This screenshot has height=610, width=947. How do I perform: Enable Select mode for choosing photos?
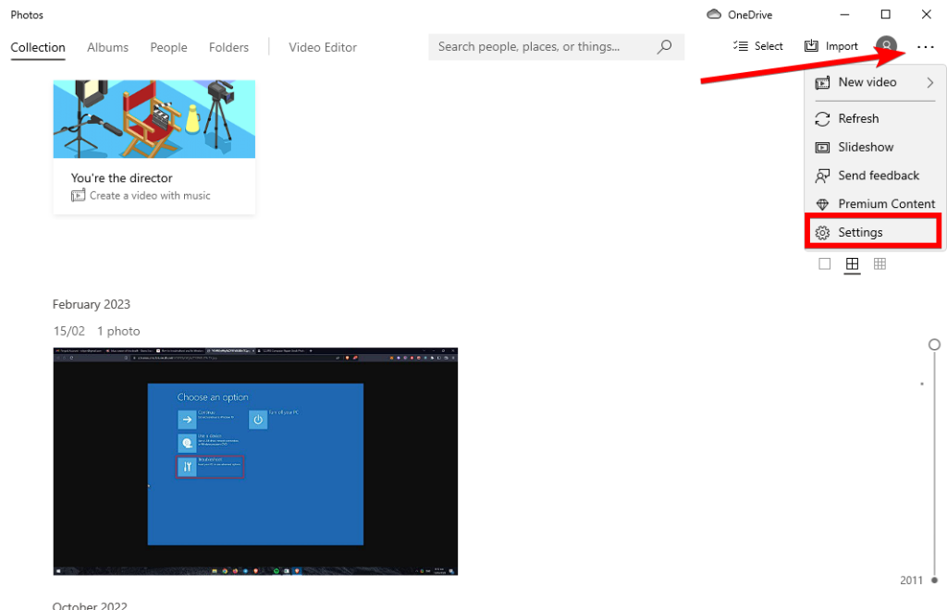(758, 45)
